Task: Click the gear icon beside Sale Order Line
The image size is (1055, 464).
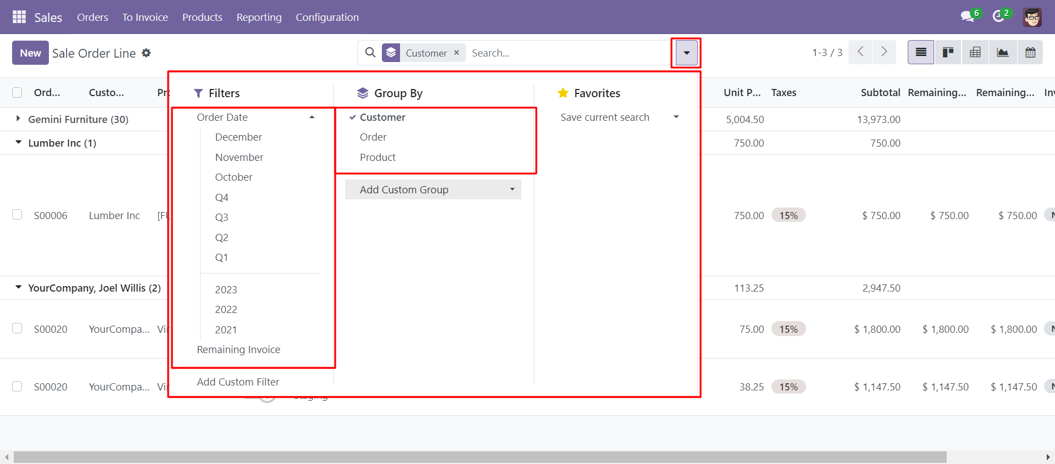Action: point(146,53)
